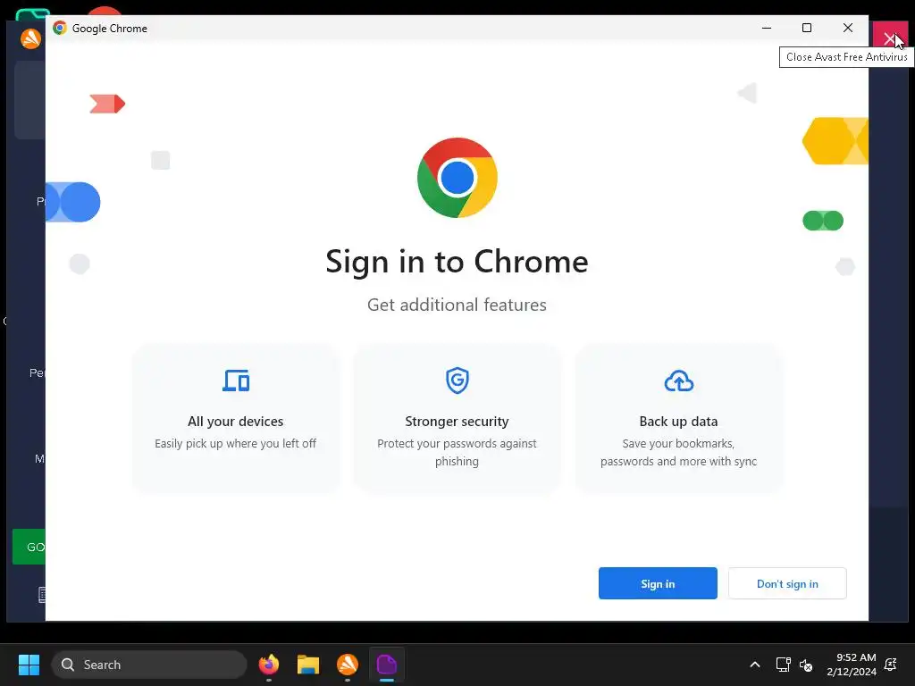Click the Get additional features subtitle
The image size is (915, 686).
457,305
